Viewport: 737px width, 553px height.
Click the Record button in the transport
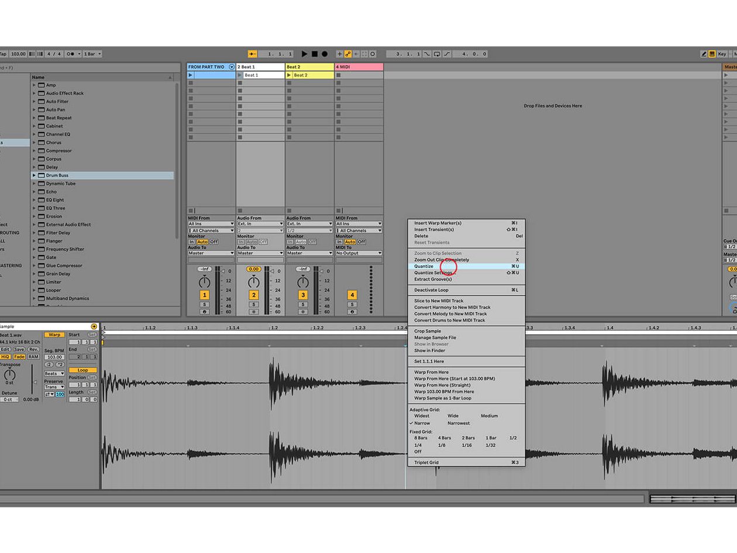click(324, 54)
